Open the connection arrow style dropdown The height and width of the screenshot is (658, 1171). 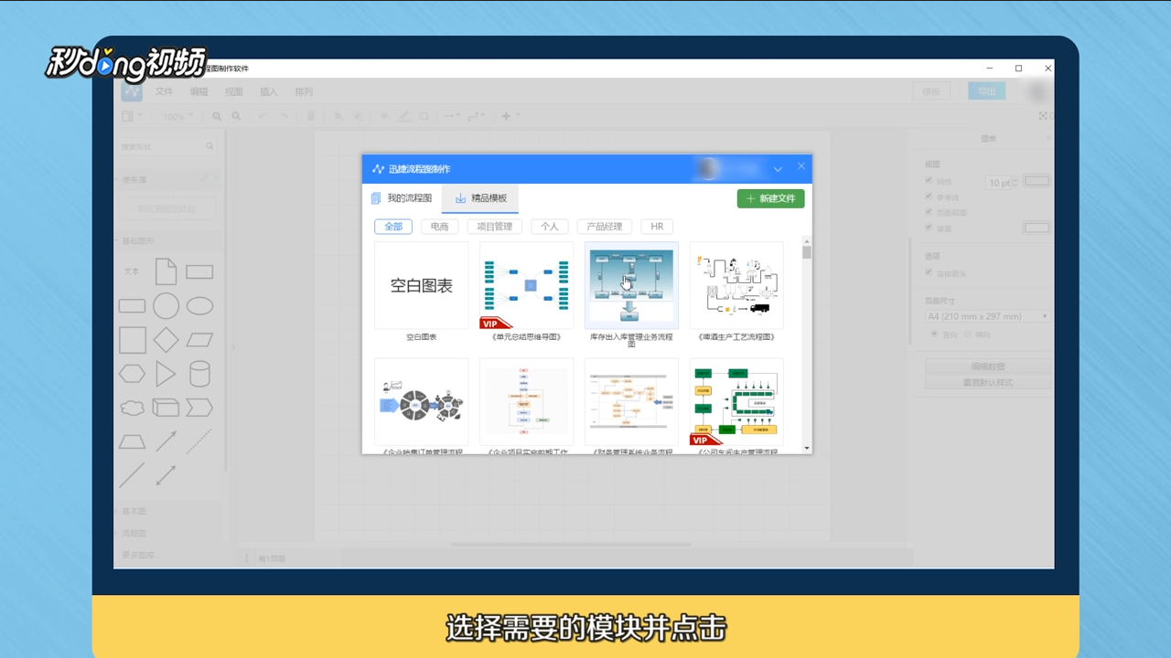point(452,116)
